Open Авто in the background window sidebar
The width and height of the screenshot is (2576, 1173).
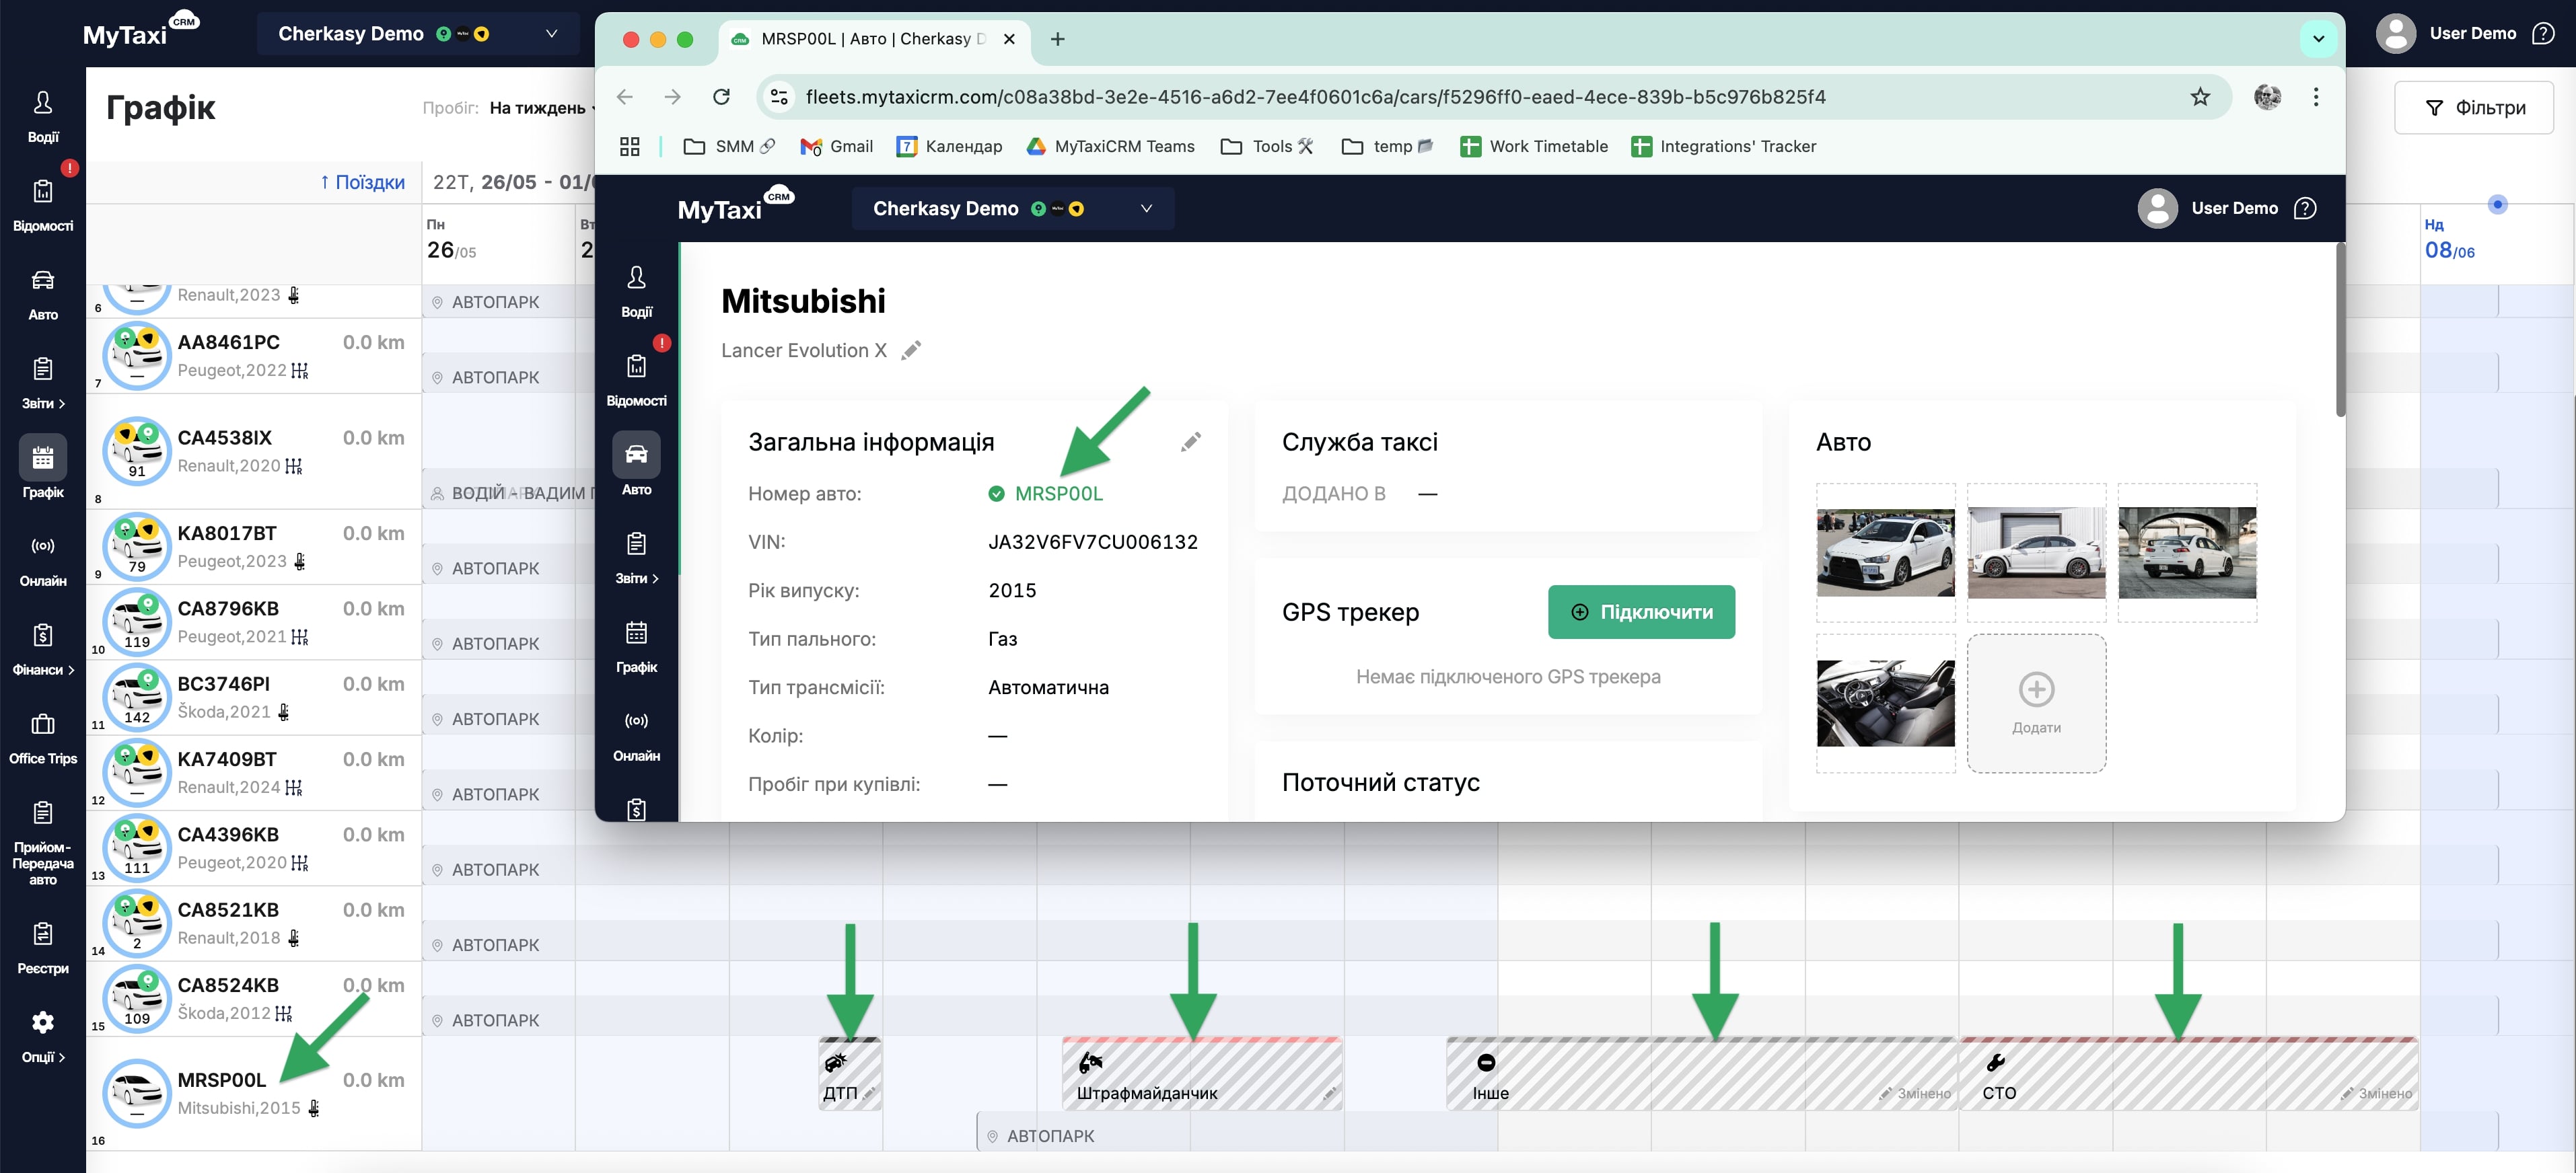[x=42, y=295]
